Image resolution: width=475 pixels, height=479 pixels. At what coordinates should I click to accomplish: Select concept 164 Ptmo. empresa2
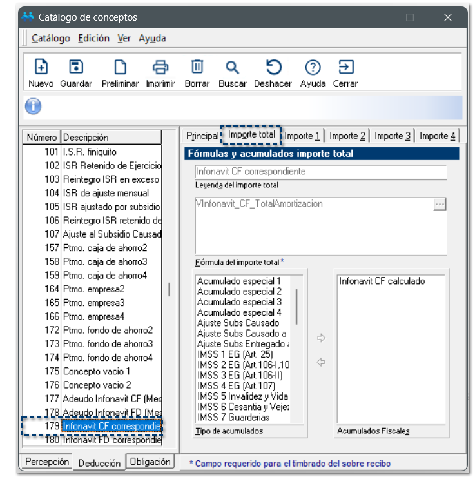tap(93, 289)
